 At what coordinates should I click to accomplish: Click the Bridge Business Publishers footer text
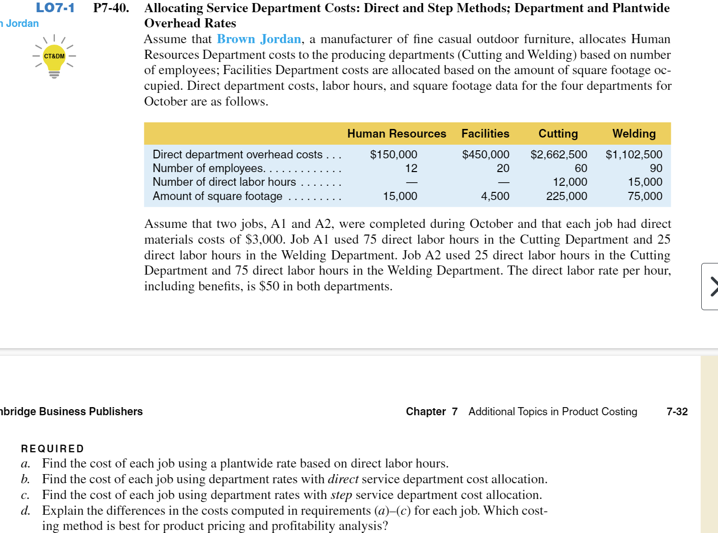[x=71, y=412]
